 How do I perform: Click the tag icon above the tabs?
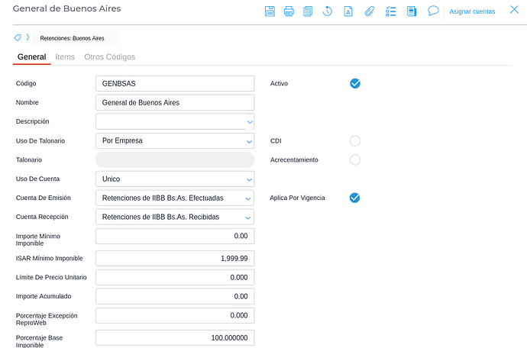pyautogui.click(x=18, y=37)
